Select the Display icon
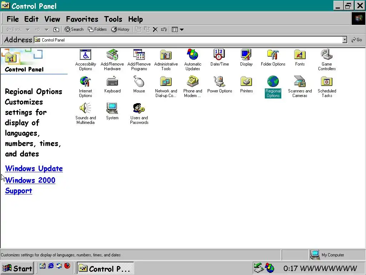Screen dimensions: 366x275 click(x=246, y=57)
